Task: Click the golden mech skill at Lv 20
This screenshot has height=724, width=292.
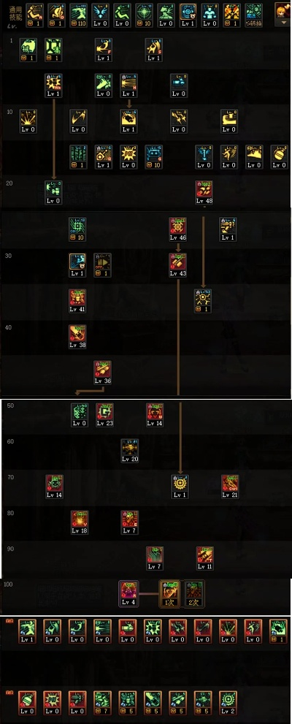Action: click(x=130, y=447)
